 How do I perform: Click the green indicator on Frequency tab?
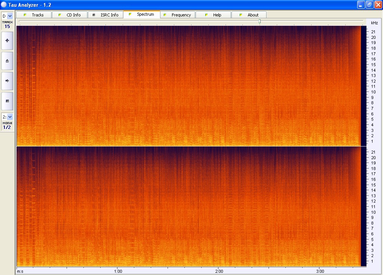click(166, 15)
